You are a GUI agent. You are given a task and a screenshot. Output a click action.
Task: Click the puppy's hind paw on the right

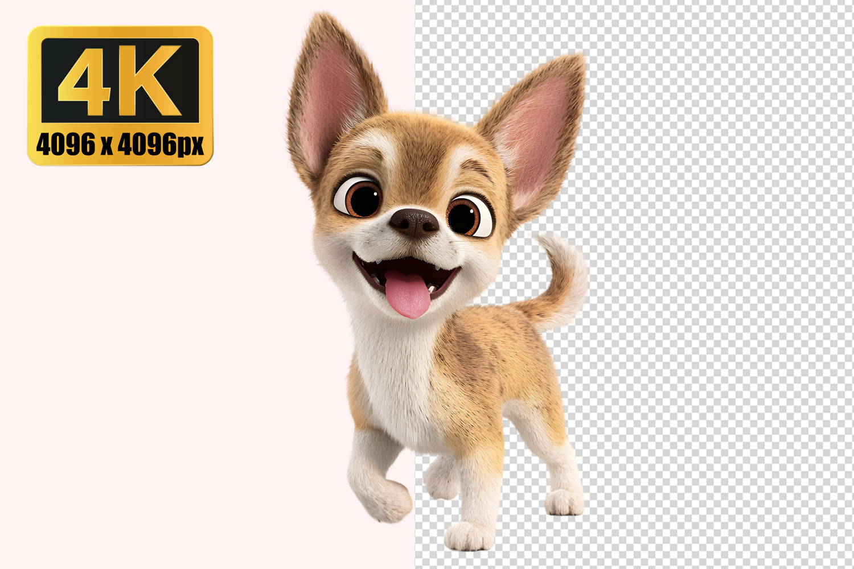point(564,502)
